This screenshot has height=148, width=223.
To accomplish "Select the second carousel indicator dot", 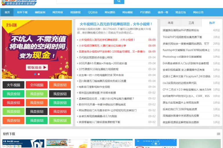I will 39,74.
